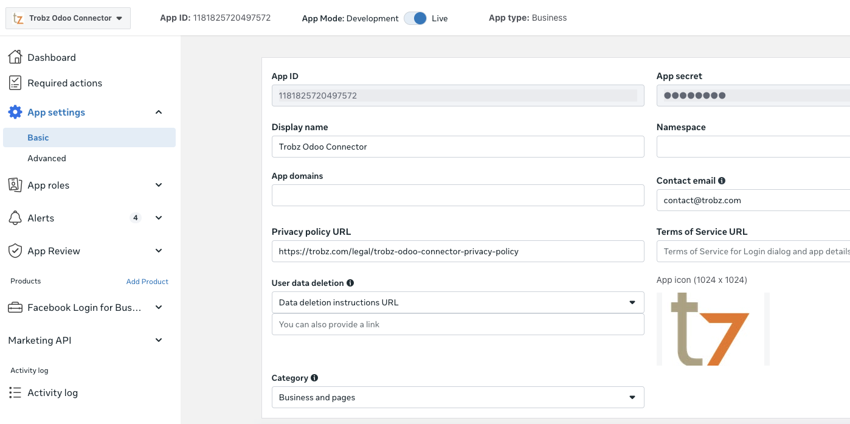Click the data deletion link input field
Viewport: 850px width, 424px height.
[458, 324]
